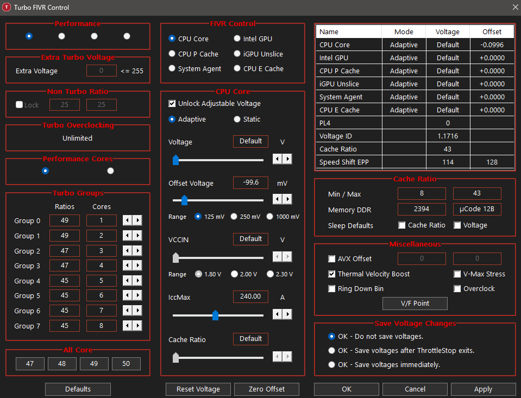Click Group 7 left arrow stepper
The image size is (521, 398).
tap(127, 326)
